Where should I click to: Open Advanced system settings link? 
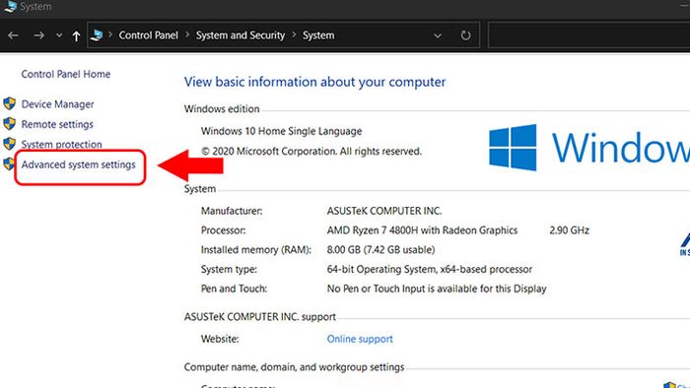point(78,164)
